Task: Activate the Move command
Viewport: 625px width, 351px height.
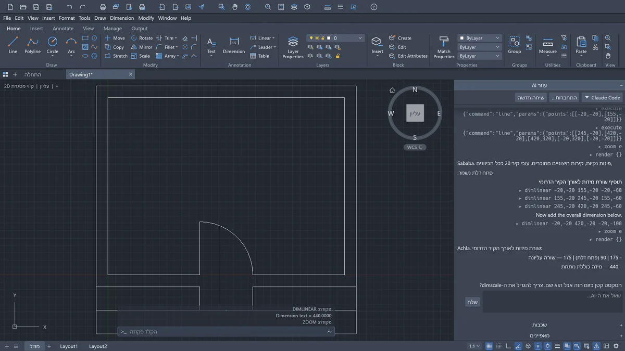Action: tap(115, 38)
